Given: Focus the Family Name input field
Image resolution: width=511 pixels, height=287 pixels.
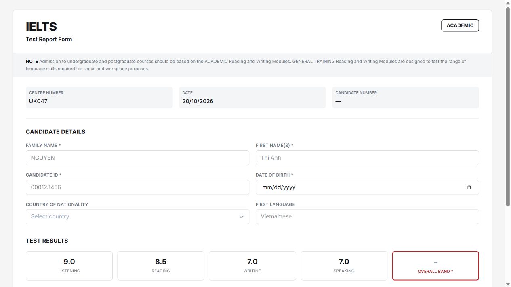Looking at the screenshot, I should tap(137, 158).
